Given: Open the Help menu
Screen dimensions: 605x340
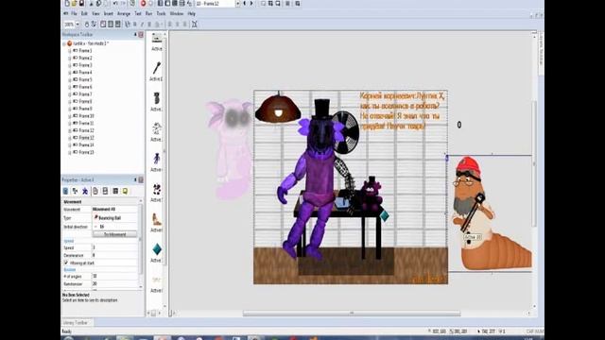Looking at the screenshot, I should tap(191, 13).
